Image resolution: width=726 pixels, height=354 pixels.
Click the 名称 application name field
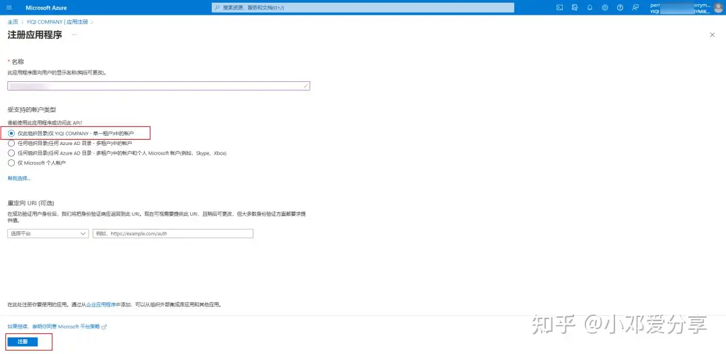point(159,85)
